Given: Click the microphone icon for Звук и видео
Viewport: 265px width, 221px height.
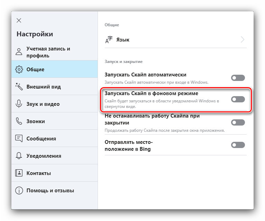Looking at the screenshot, I should (19, 104).
